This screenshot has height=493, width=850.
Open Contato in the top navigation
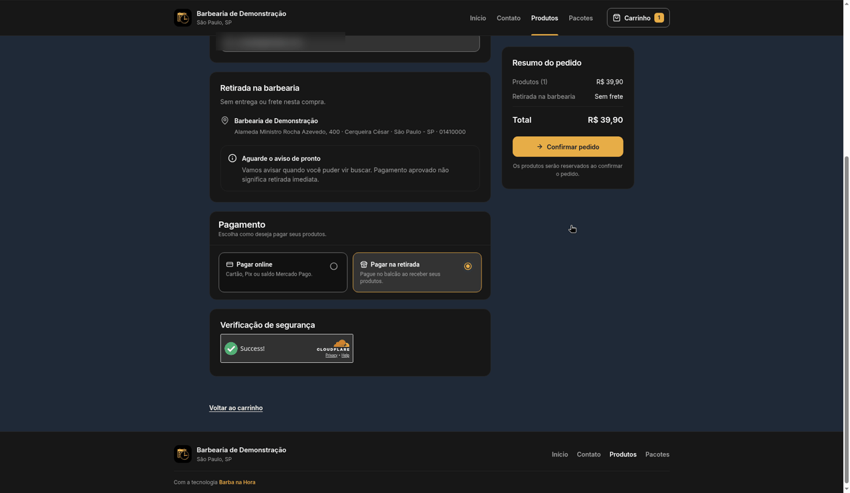[509, 18]
